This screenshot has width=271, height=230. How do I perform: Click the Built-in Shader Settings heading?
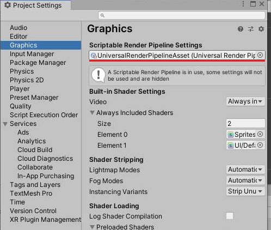tap(127, 92)
